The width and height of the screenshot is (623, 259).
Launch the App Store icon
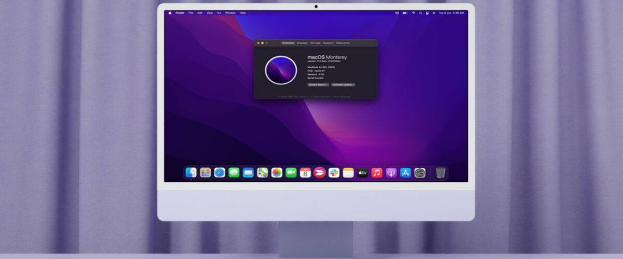[x=405, y=172]
